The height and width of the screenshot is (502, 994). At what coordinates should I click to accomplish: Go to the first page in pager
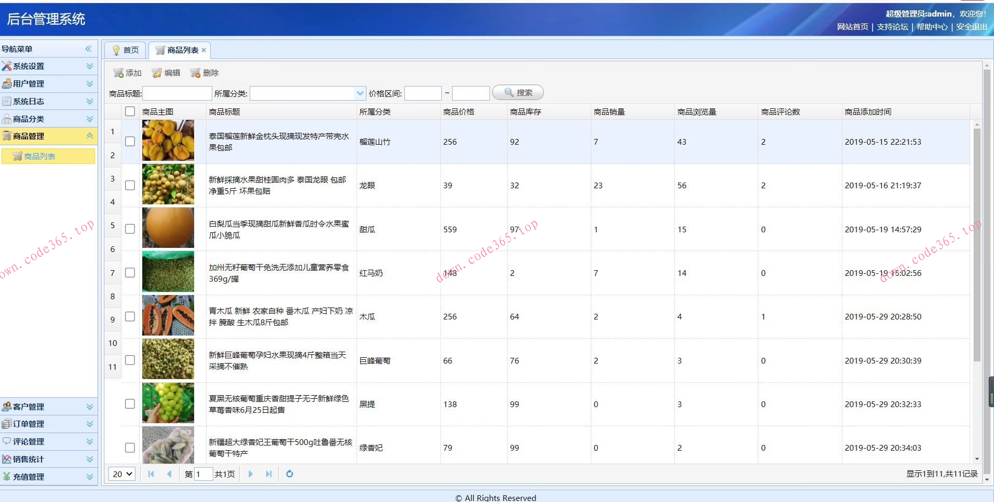click(151, 474)
